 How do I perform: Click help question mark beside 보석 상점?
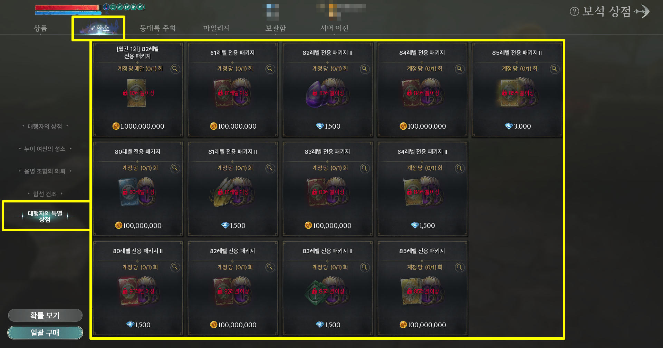574,12
